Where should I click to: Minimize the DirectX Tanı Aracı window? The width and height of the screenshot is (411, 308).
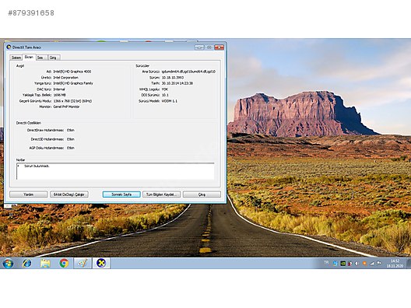199,47
